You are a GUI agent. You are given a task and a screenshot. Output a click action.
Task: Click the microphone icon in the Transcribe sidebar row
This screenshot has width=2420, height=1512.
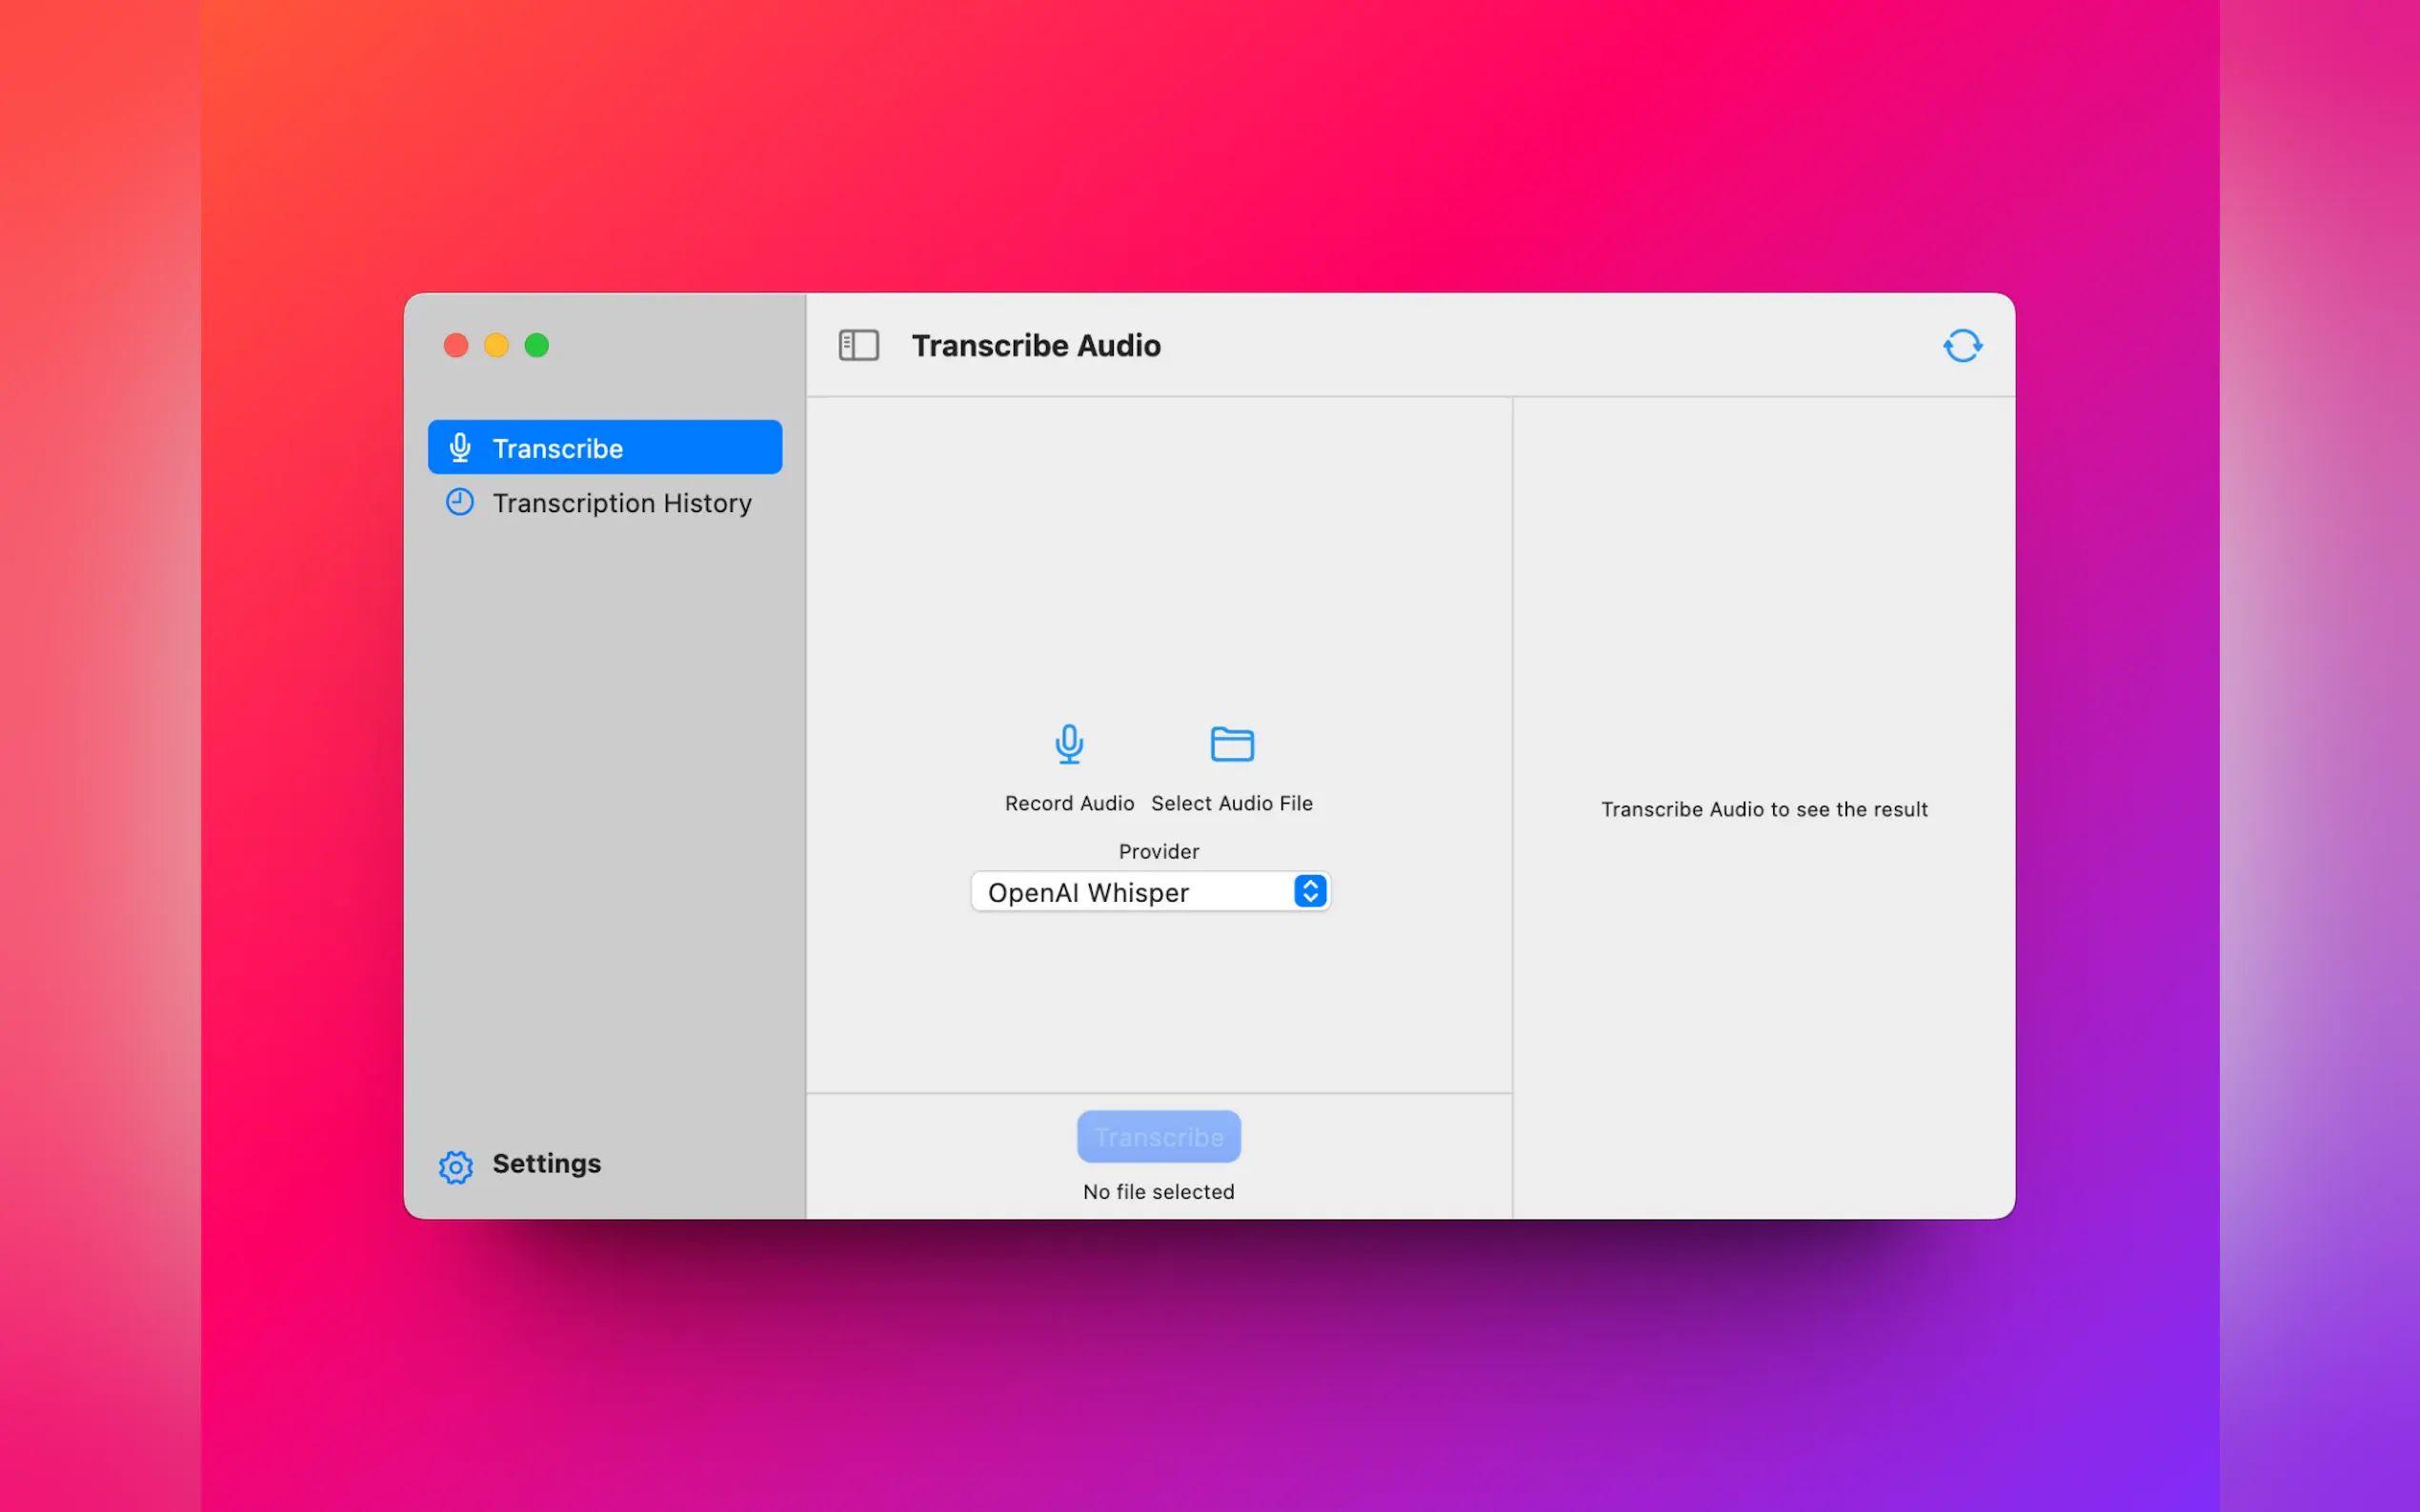point(459,448)
